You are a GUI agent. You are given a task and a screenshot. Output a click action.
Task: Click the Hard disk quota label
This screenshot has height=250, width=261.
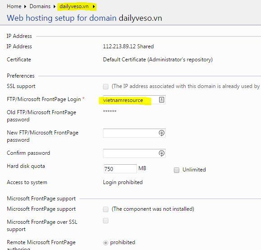[26, 166]
